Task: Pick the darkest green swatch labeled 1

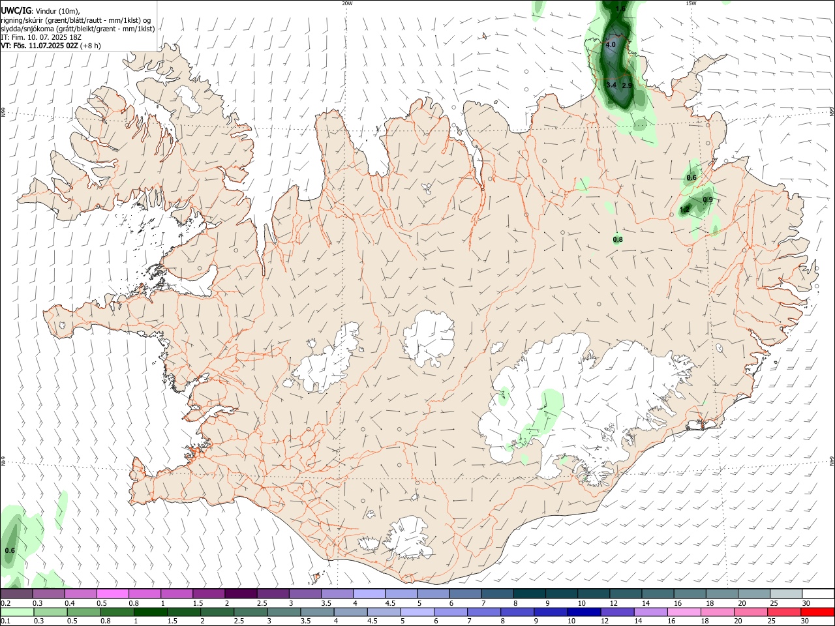Action: click(x=150, y=612)
